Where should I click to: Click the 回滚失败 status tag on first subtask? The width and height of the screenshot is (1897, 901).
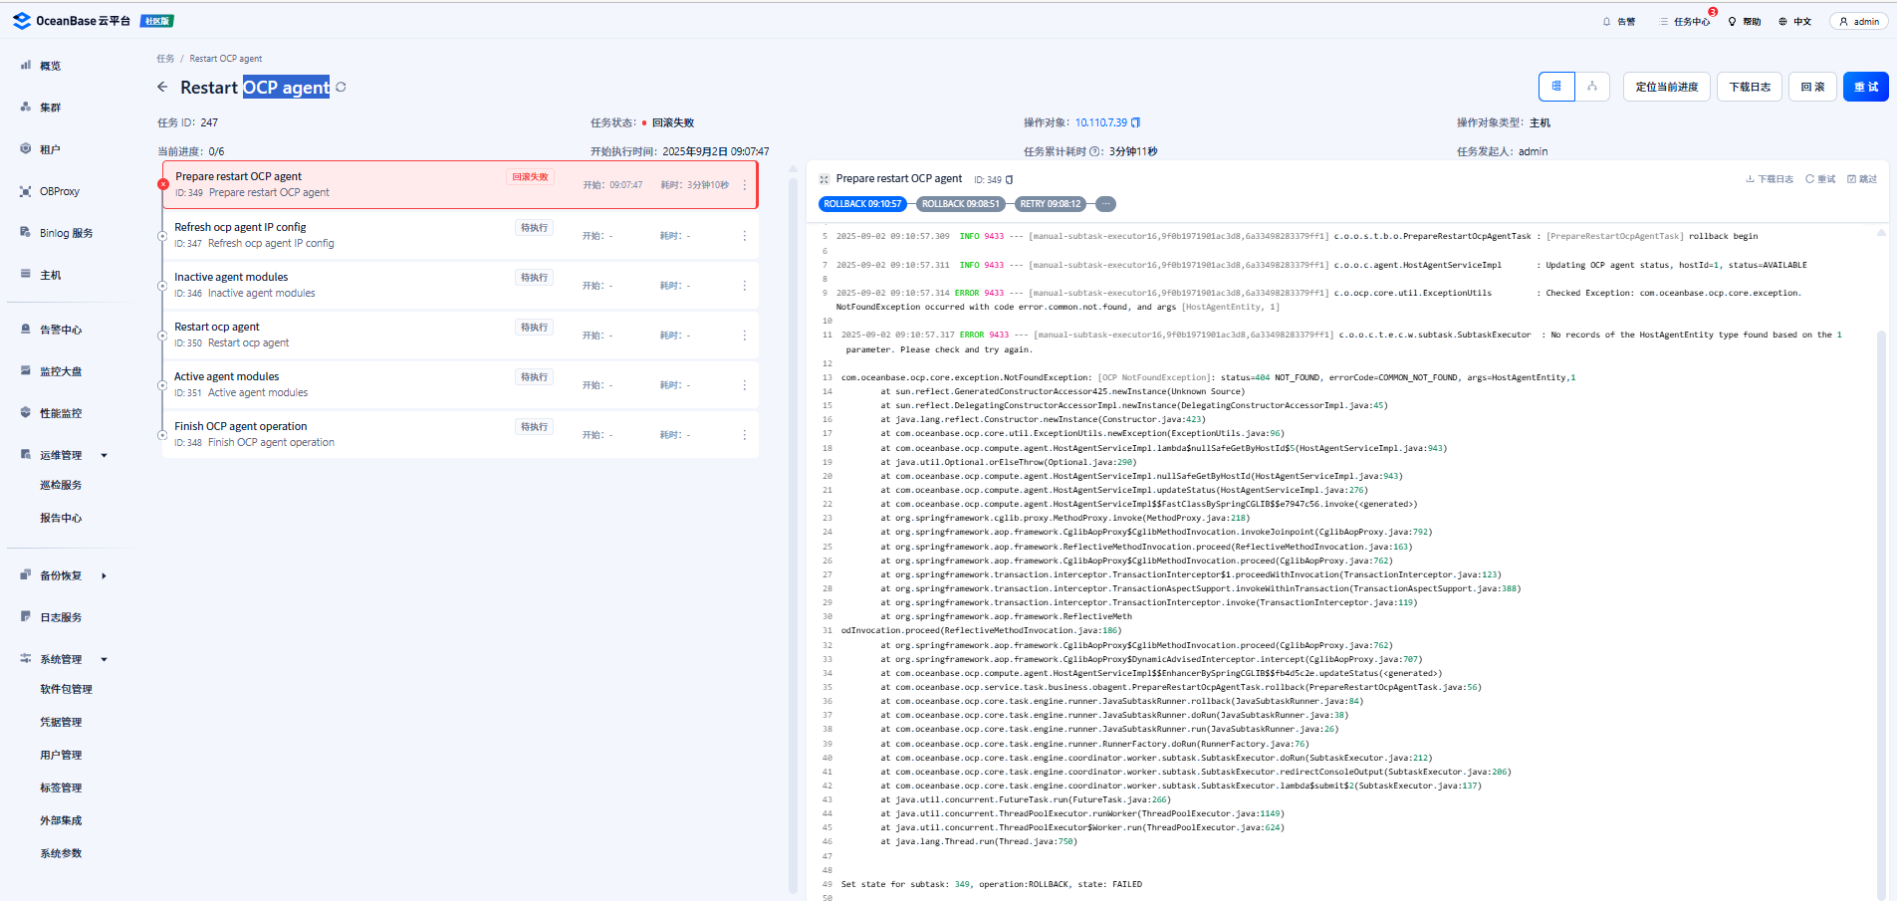point(530,177)
